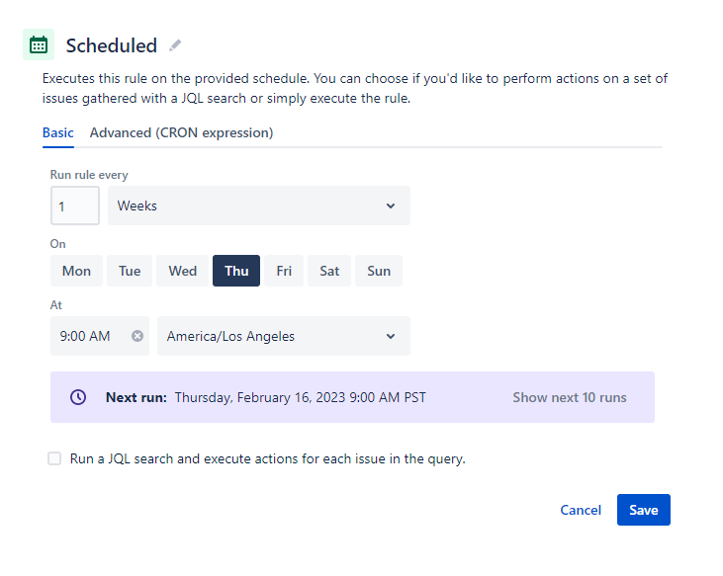Toggle the Fri day button

click(284, 271)
